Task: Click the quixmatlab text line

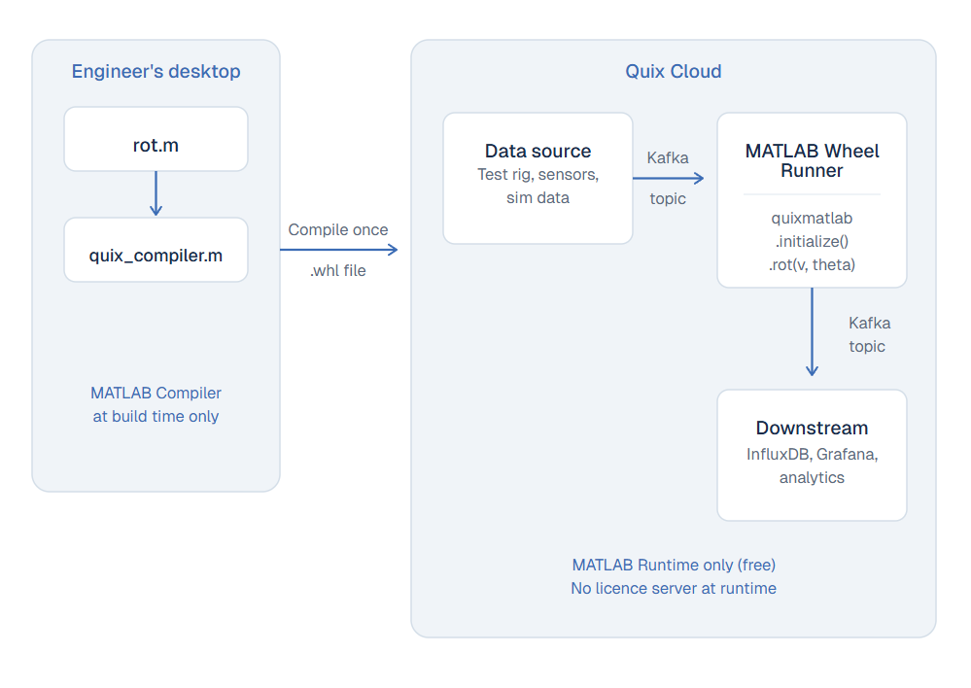Action: pos(812,218)
